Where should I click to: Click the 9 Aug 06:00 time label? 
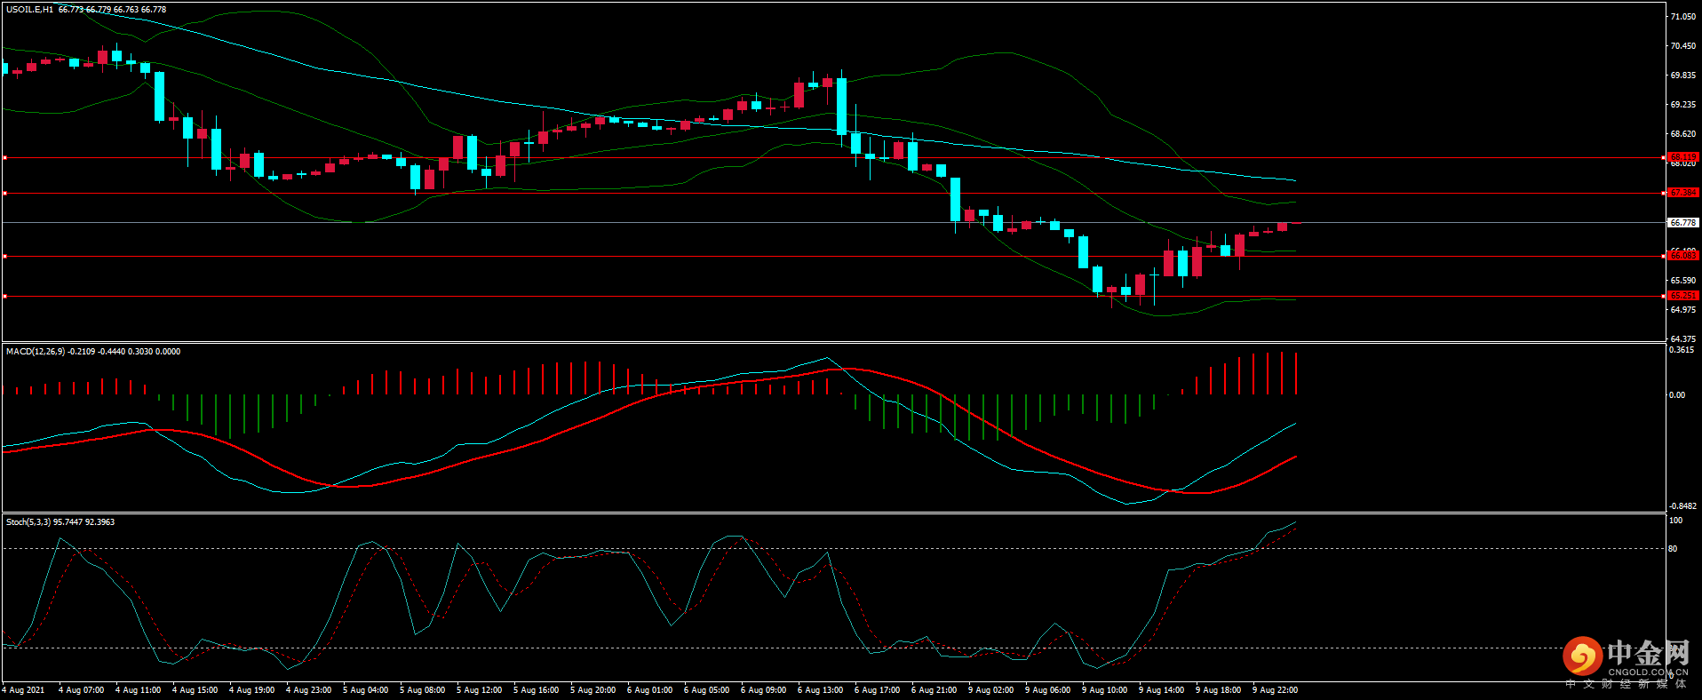[x=1047, y=690]
